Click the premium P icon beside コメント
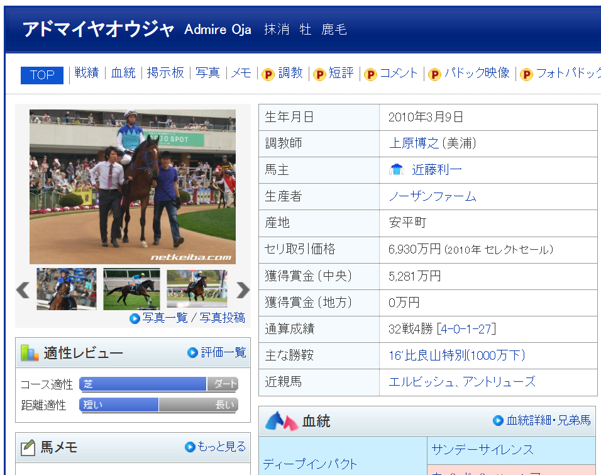Image resolution: width=601 pixels, height=475 pixels. 370,74
